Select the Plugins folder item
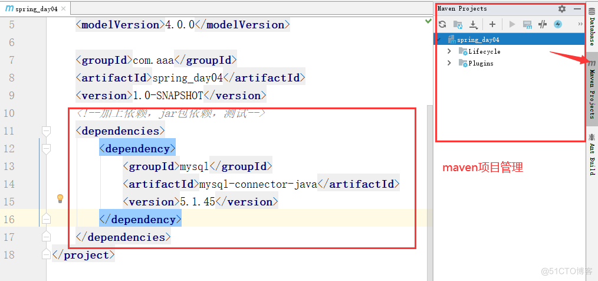Screen dimensions: 598x281 tap(476, 63)
